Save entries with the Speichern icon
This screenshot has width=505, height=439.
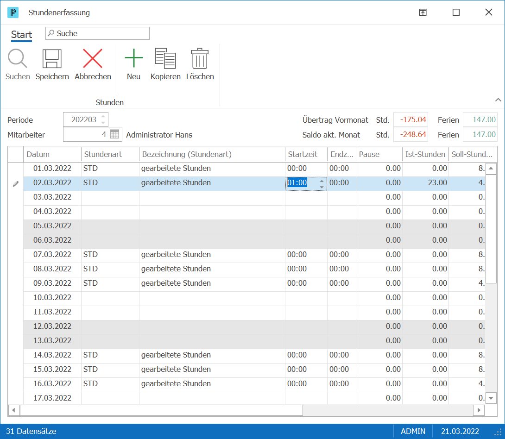click(52, 58)
